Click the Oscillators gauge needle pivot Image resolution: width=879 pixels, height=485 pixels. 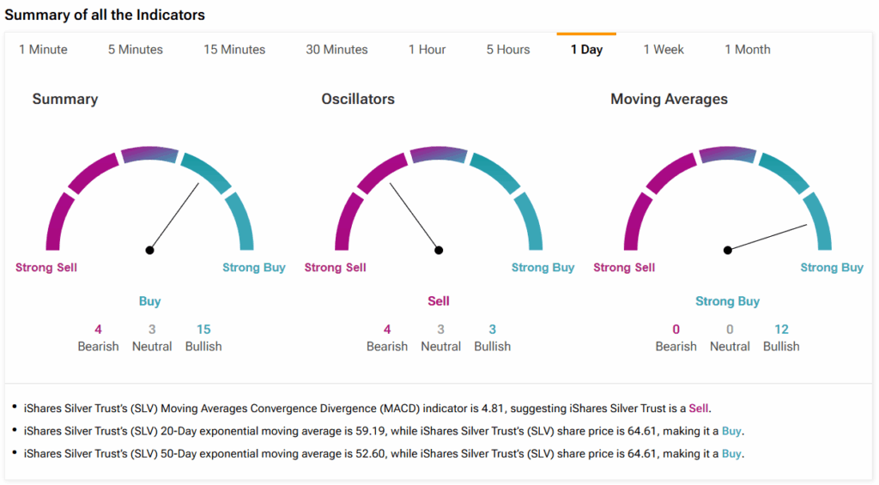pos(439,250)
